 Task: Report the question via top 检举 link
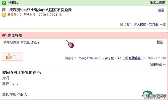(161, 10)
